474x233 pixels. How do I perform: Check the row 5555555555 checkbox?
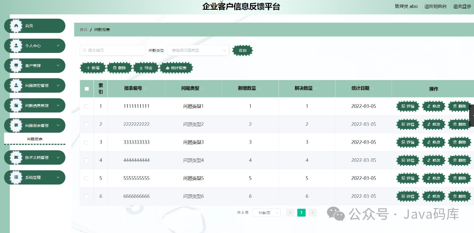(x=86, y=178)
